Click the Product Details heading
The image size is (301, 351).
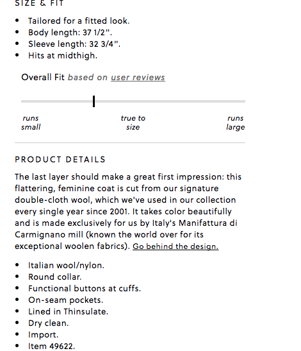pos(60,160)
